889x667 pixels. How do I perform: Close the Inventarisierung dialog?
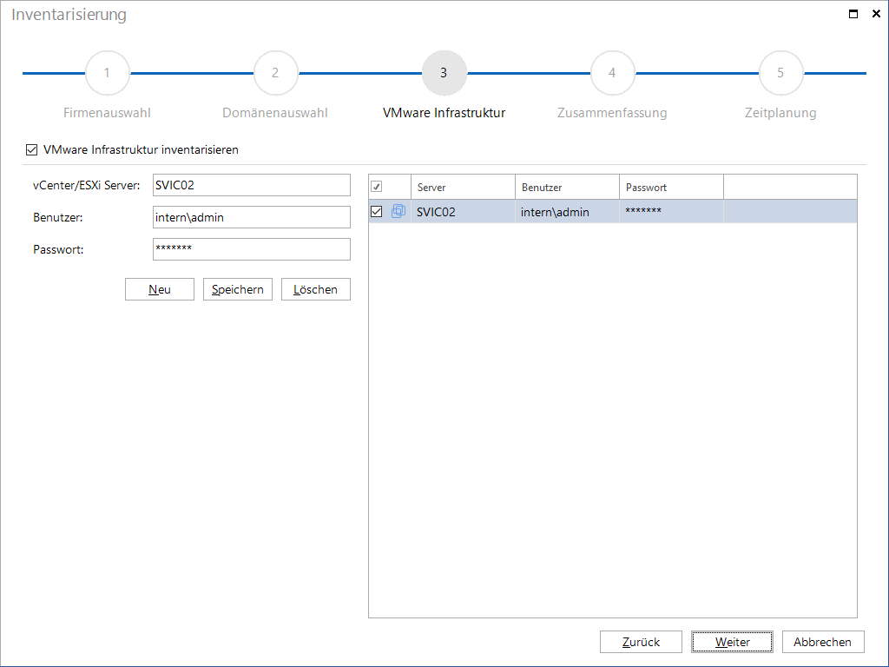tap(876, 14)
